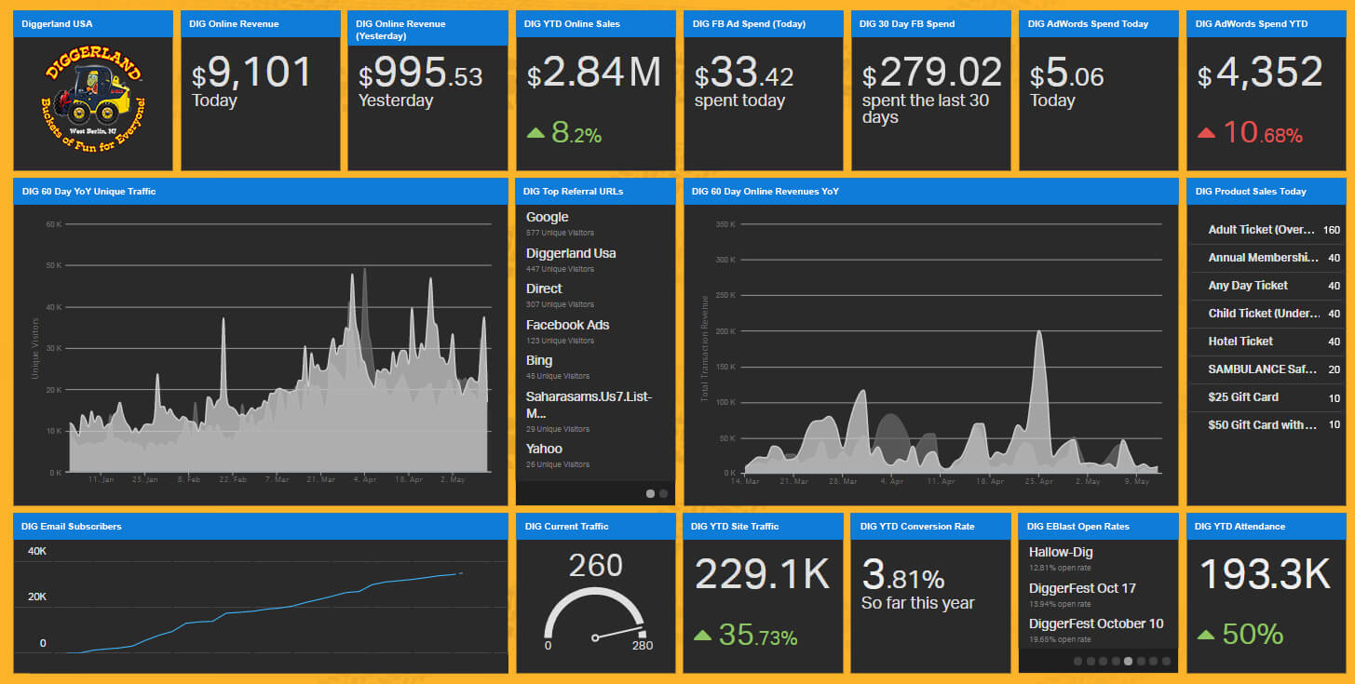
Task: Click DIG 60 Day Online Revenues YoY title
Action: tap(766, 192)
